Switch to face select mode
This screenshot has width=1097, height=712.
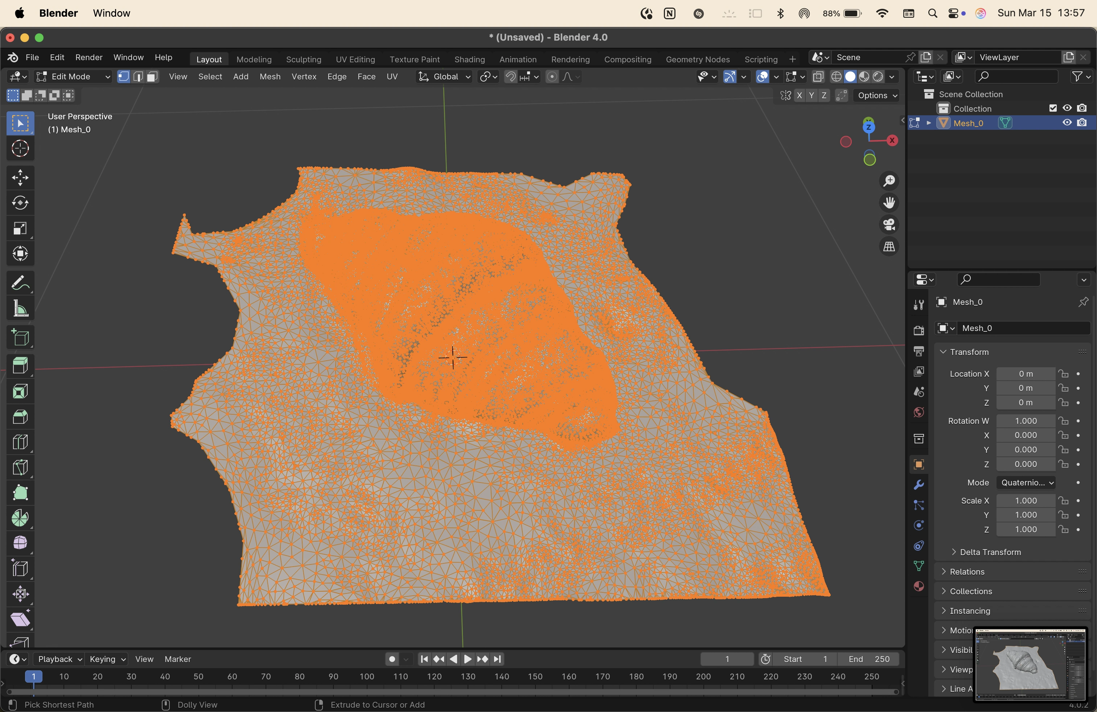point(152,76)
